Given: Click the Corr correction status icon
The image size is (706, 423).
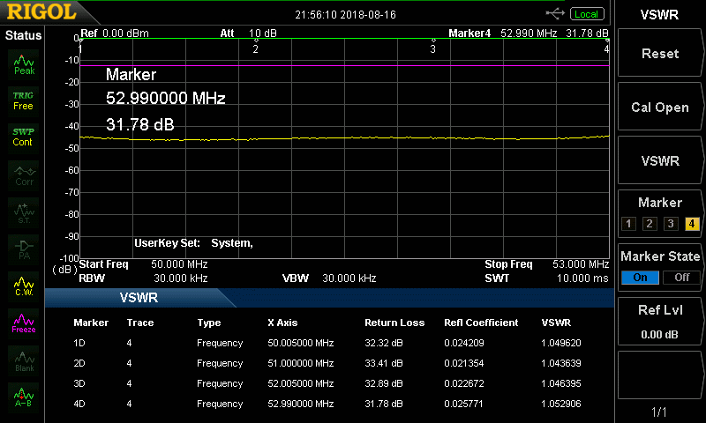Looking at the screenshot, I should tap(24, 174).
